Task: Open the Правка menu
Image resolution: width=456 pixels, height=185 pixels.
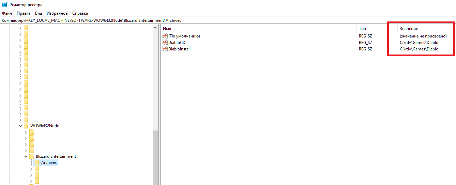Action: tap(24, 13)
